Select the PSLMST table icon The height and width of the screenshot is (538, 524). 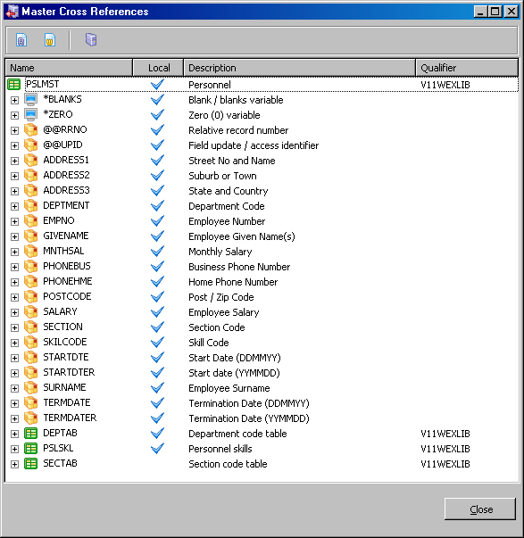(14, 85)
